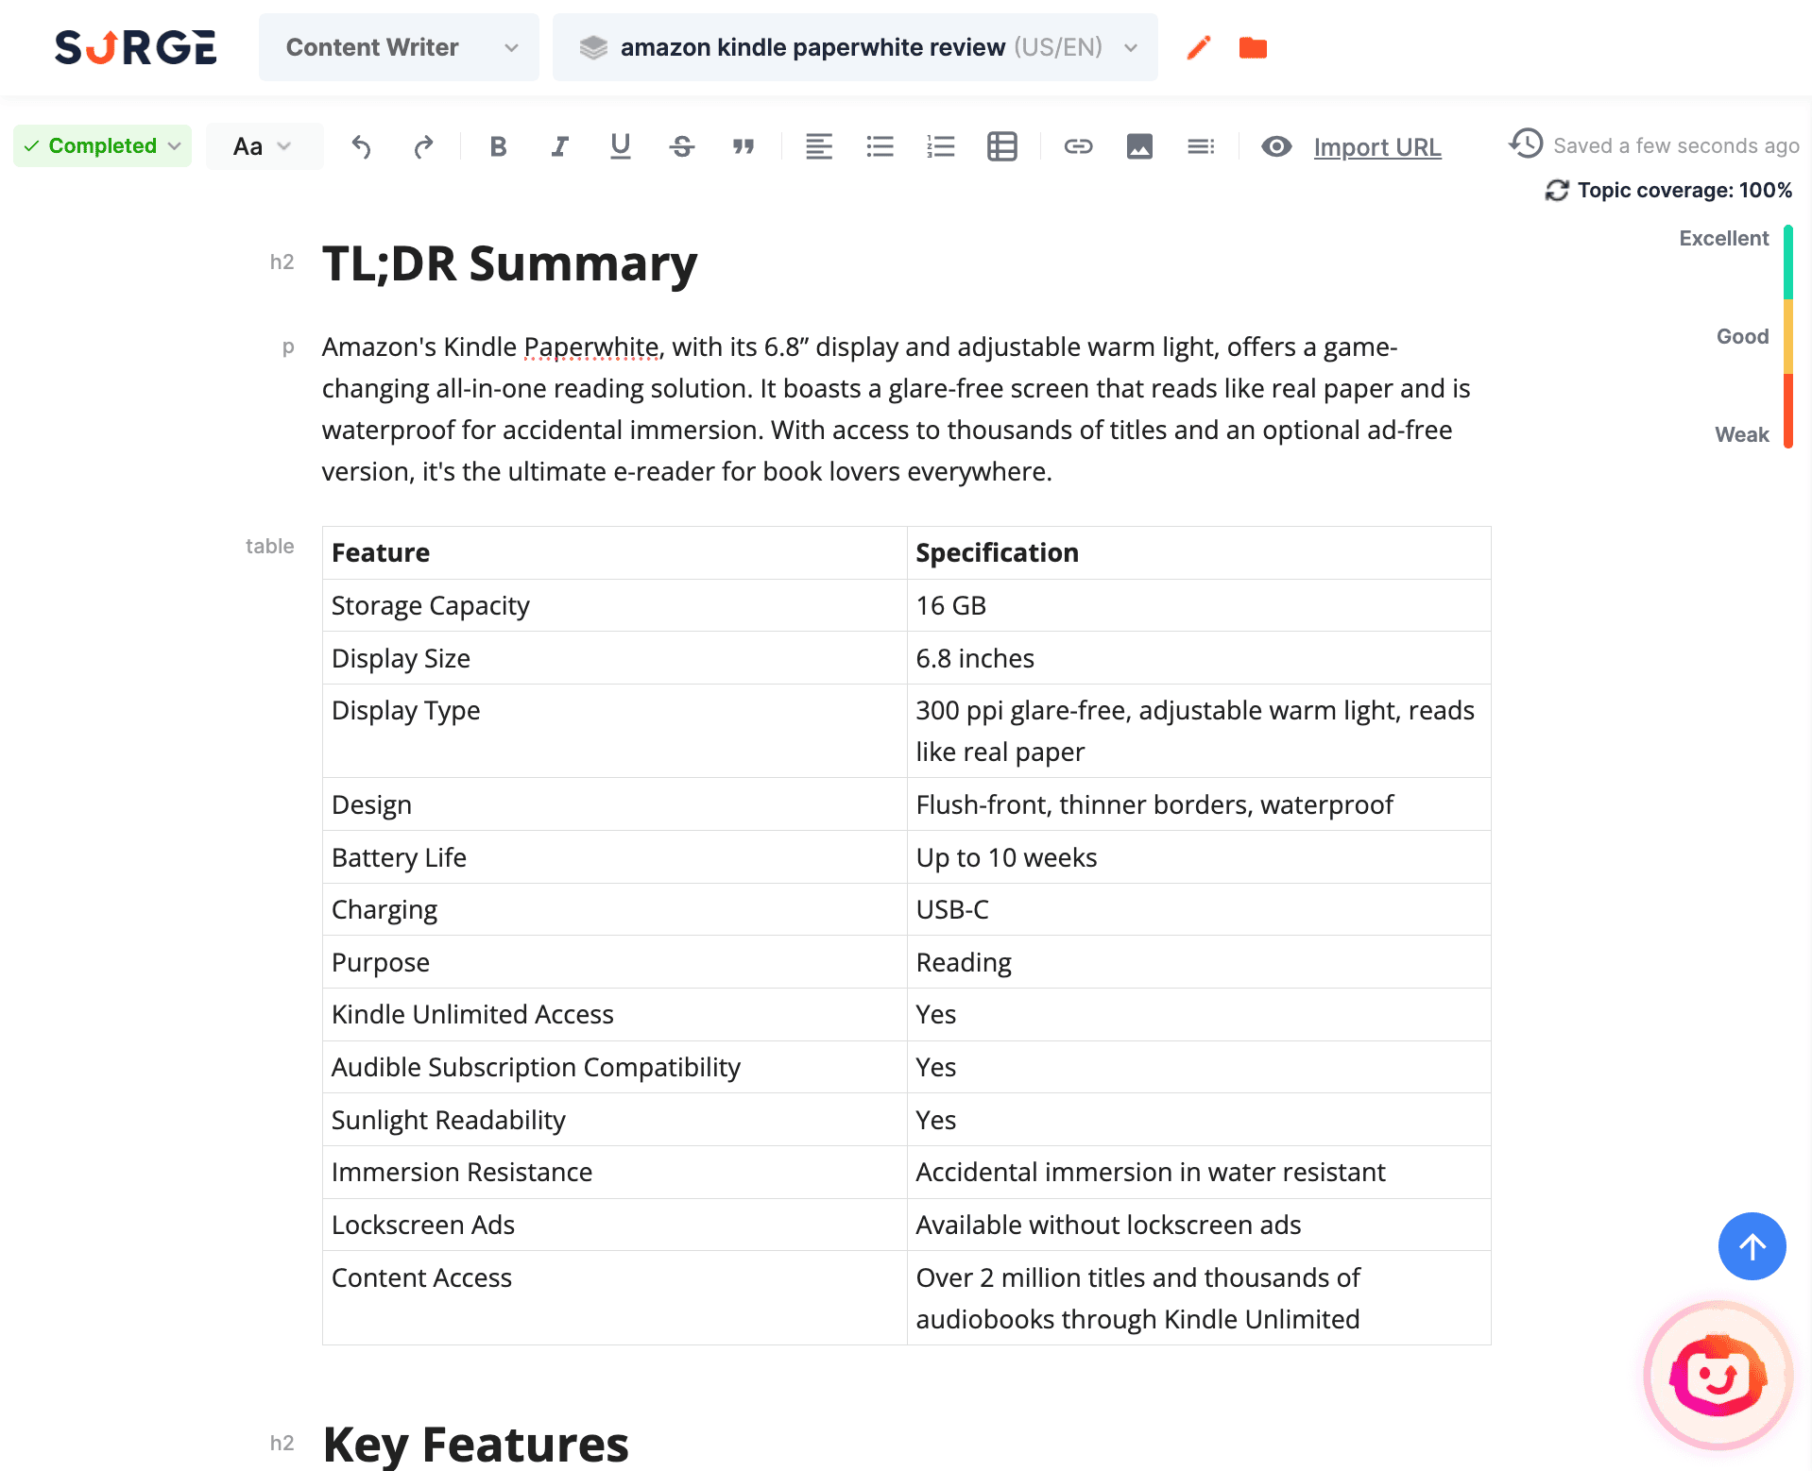Click the Good level on coverage meter
The height and width of the screenshot is (1471, 1812).
(x=1742, y=337)
